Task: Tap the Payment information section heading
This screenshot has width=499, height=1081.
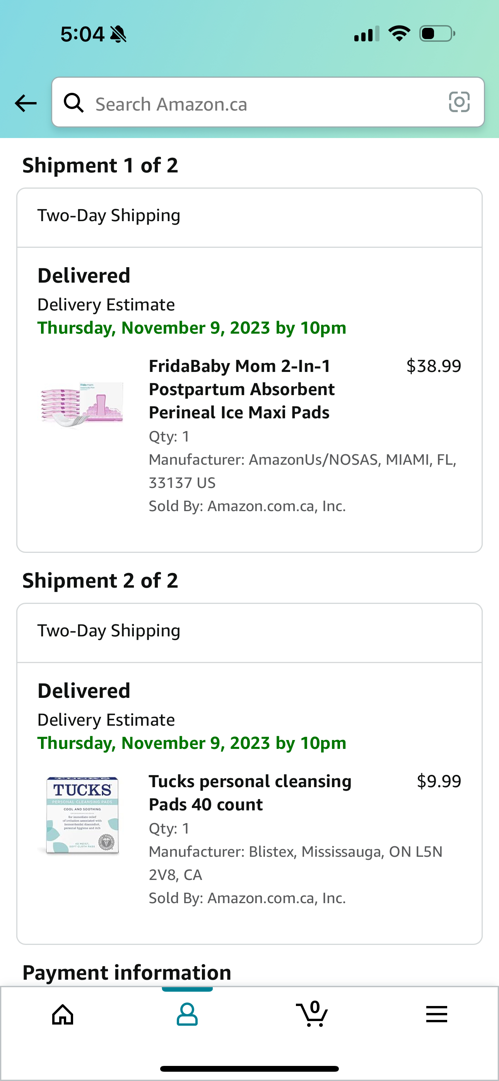Action: pos(127,972)
